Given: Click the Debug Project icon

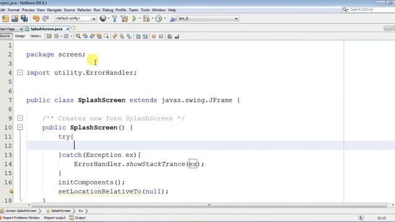Looking at the screenshot, I should coord(146,18).
